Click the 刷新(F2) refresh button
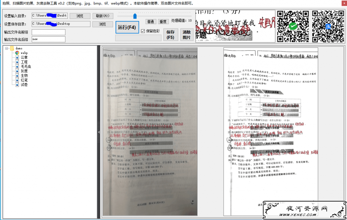 click(102, 16)
